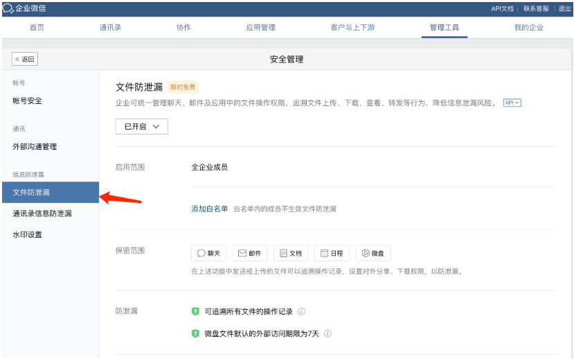The width and height of the screenshot is (574, 359).
Task: Select the 邮件 envelope icon
Action: pyautogui.click(x=242, y=254)
